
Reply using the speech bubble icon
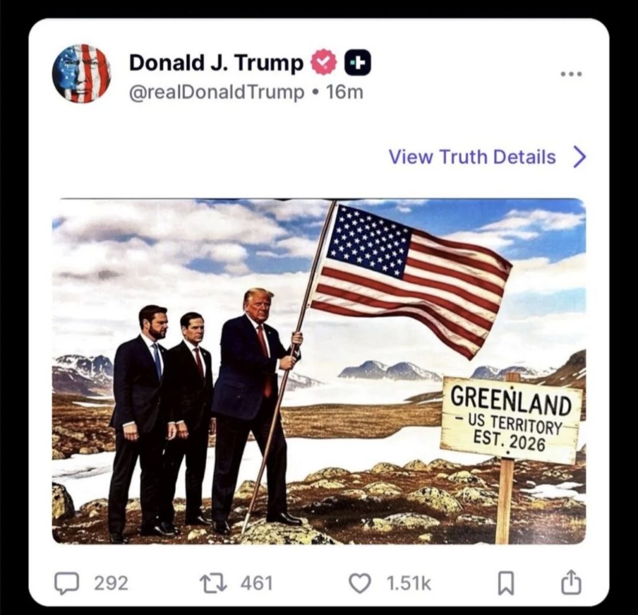tap(67, 583)
